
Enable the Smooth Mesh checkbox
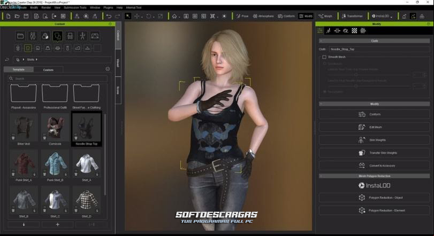324,57
